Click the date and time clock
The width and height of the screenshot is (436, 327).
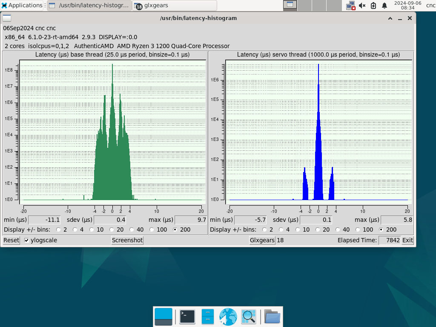coord(407,5)
